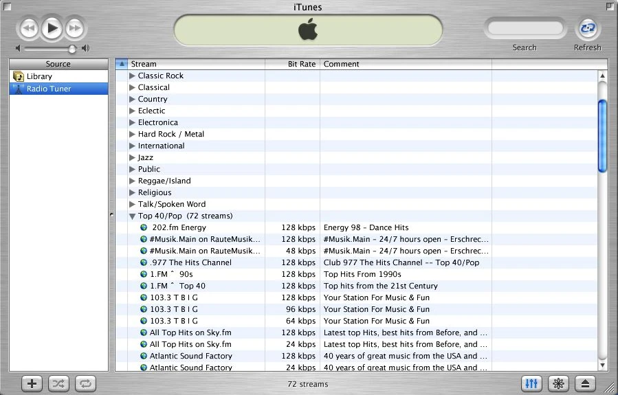Click the Refresh icon button

point(588,29)
